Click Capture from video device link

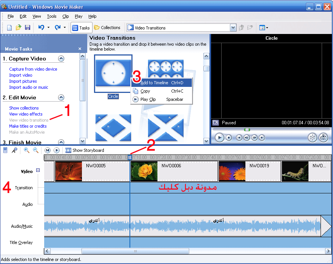click(33, 69)
